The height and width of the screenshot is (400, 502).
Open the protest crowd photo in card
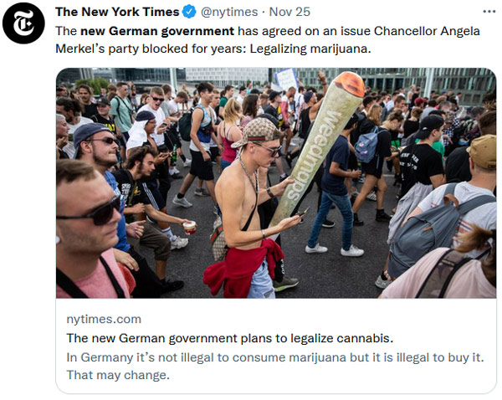pyautogui.click(x=276, y=183)
